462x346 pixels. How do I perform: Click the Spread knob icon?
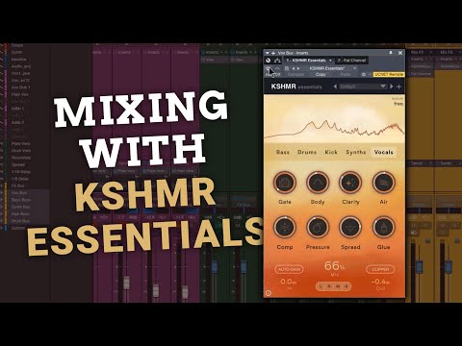pos(350,228)
